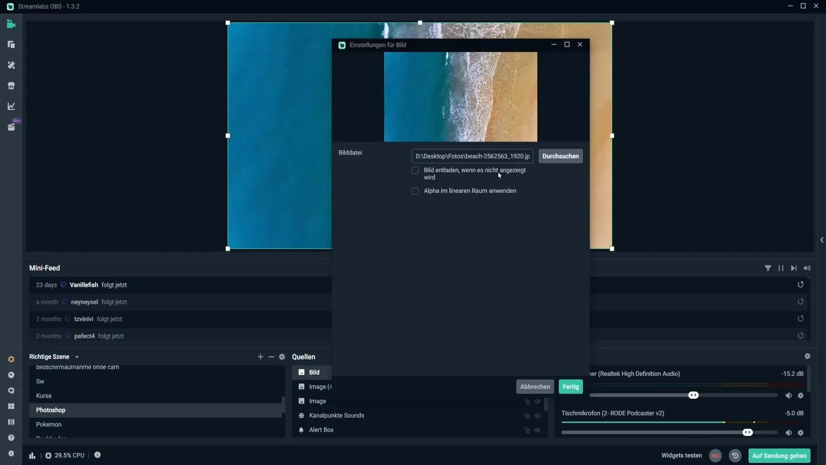Image resolution: width=826 pixels, height=465 pixels.
Task: Mute the Tischmikrofon RODE Podcaster source
Action: (789, 433)
